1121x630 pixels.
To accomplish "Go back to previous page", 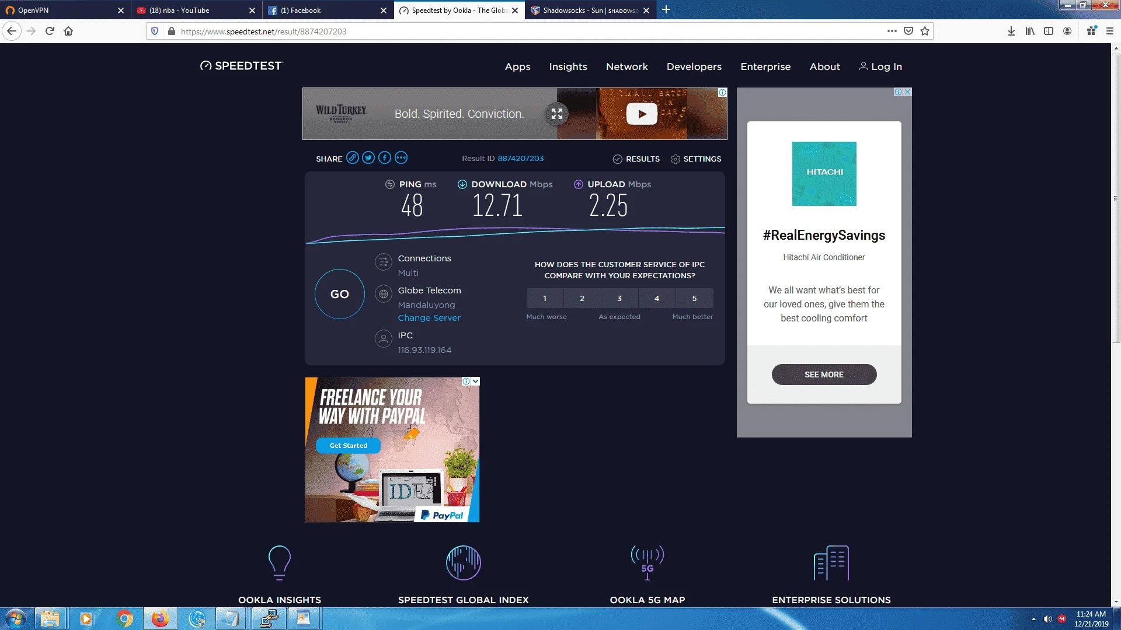I will click(x=12, y=31).
